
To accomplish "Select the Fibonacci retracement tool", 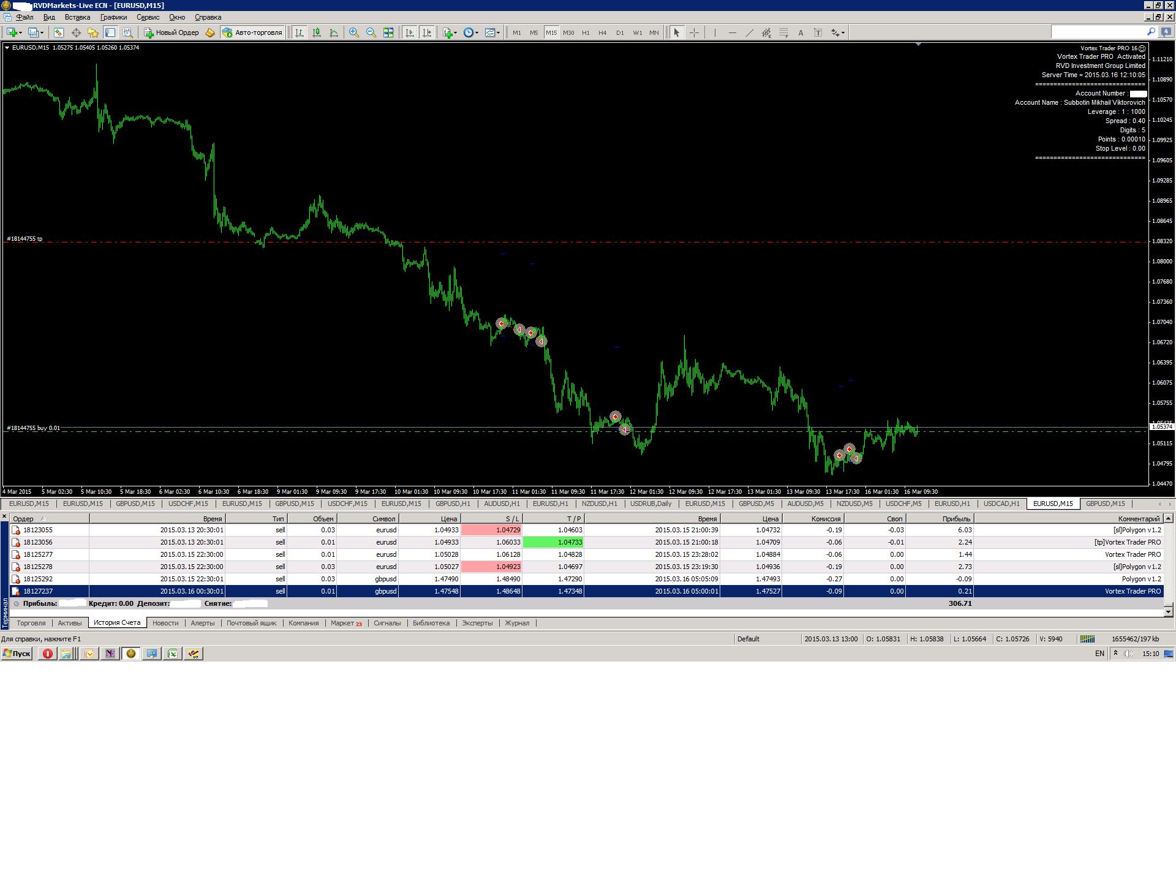I will (783, 32).
